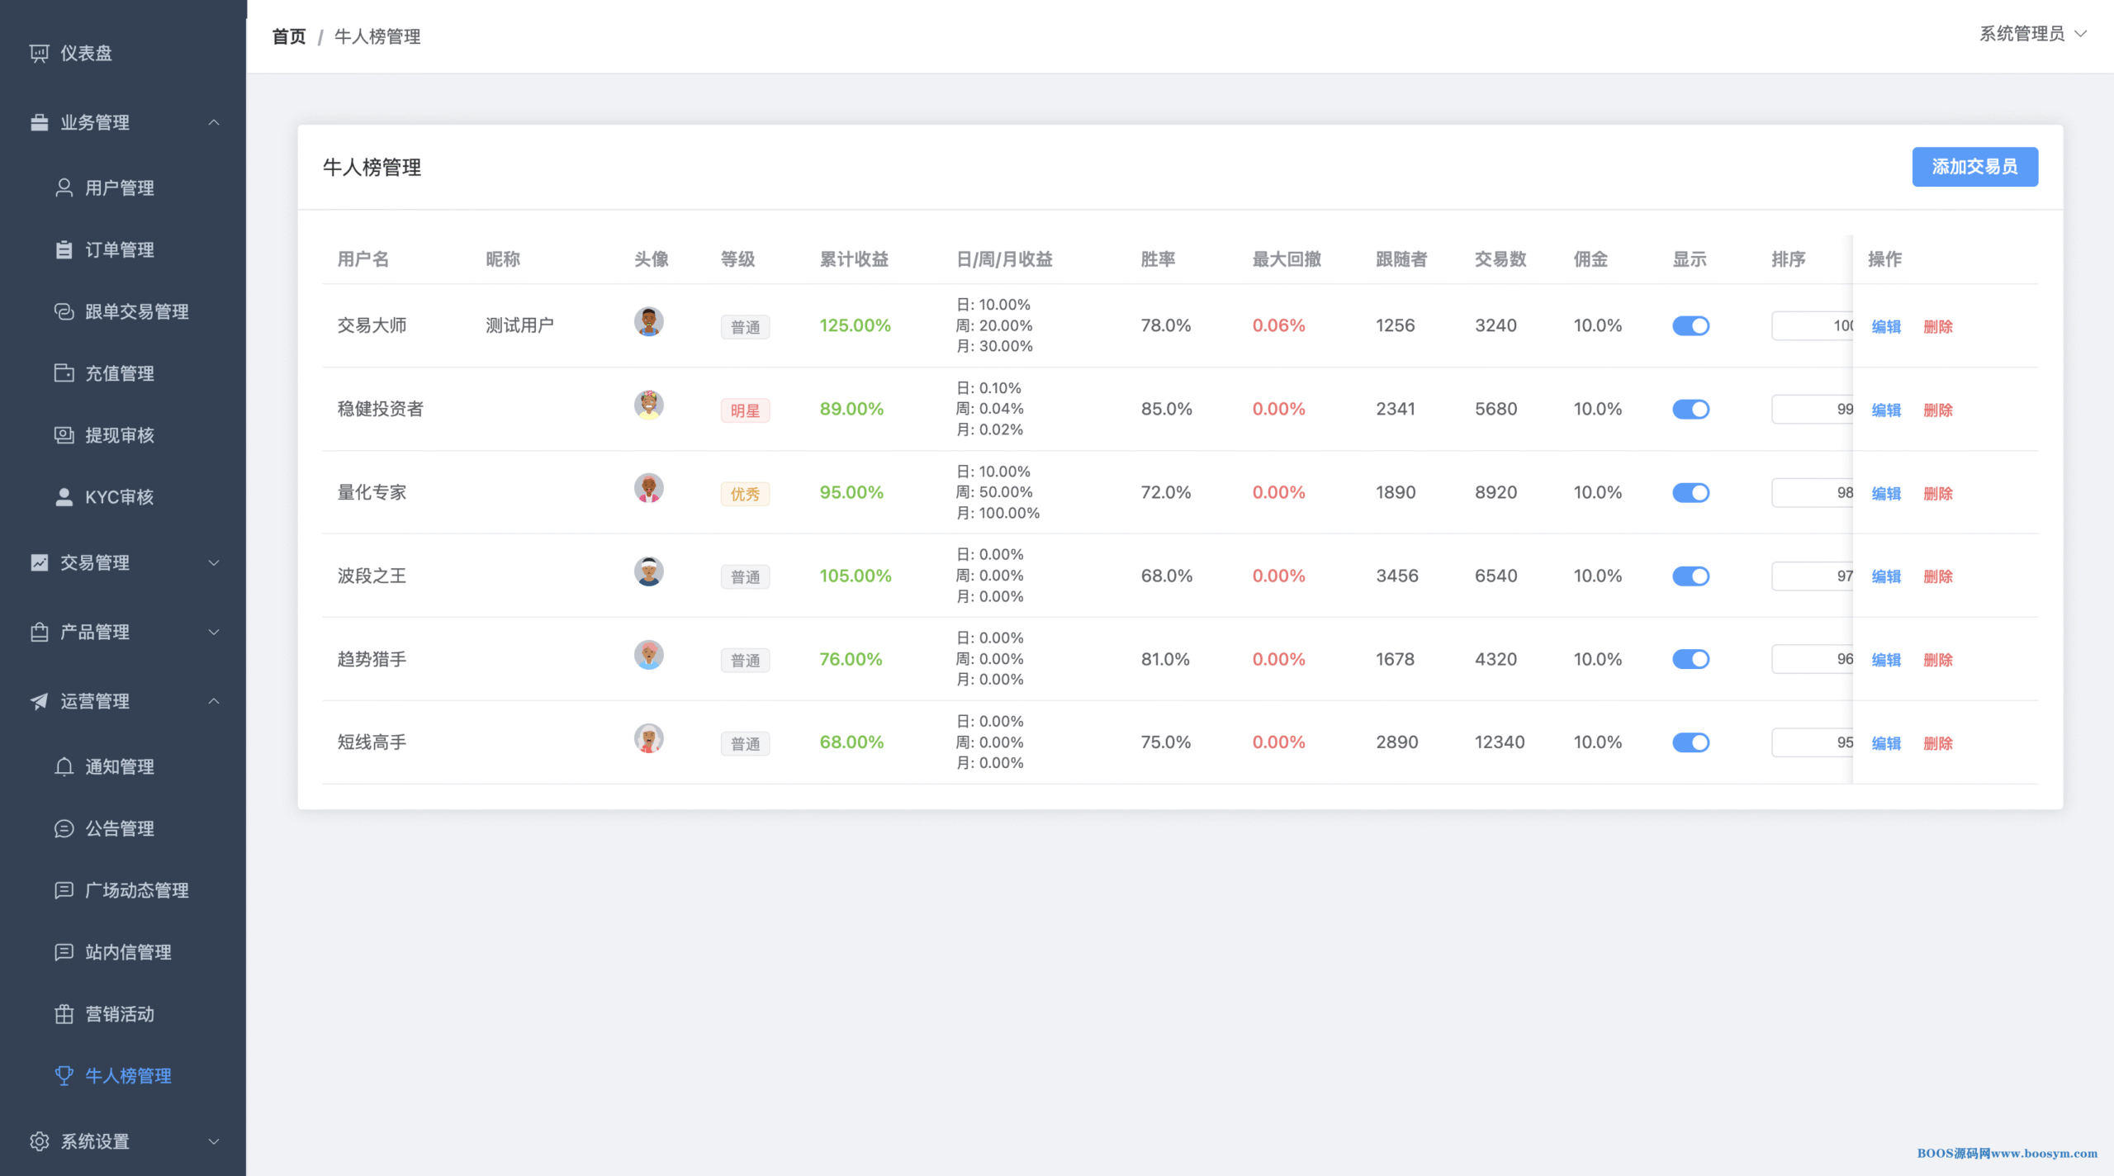Image resolution: width=2114 pixels, height=1176 pixels.
Task: Click the dashboard 仪表盘 icon
Action: [39, 53]
